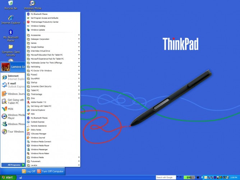Click Turn Off Computer button
Viewport: 240px width, 180px height.
coord(50,171)
